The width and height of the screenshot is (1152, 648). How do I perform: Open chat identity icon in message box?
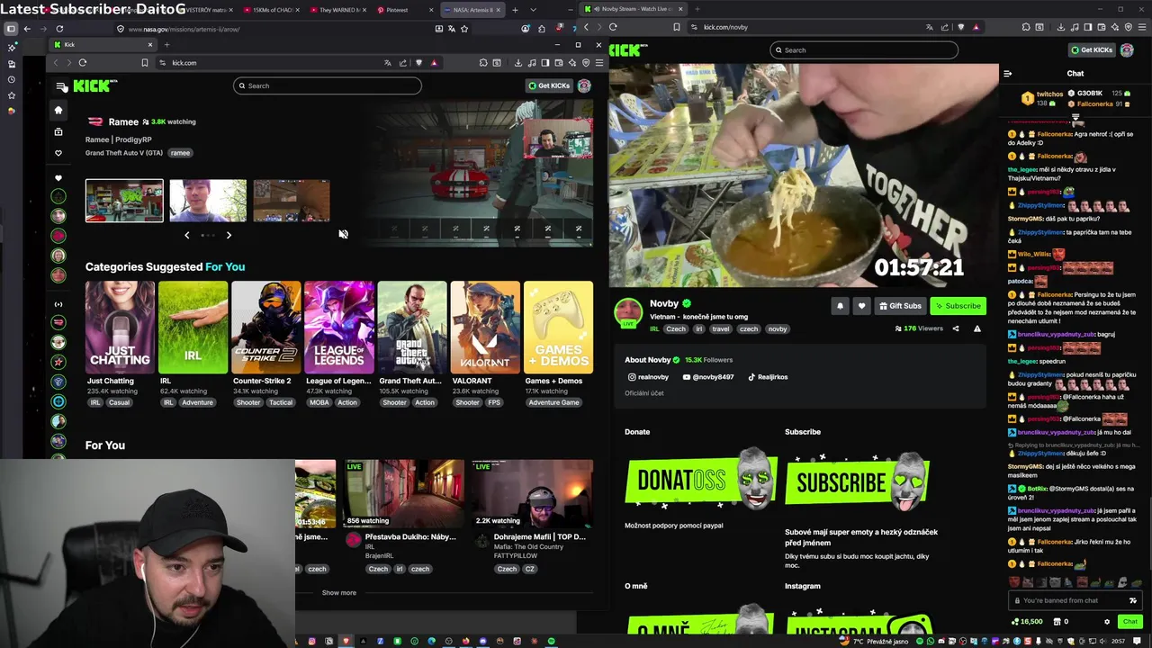[x=1132, y=600]
